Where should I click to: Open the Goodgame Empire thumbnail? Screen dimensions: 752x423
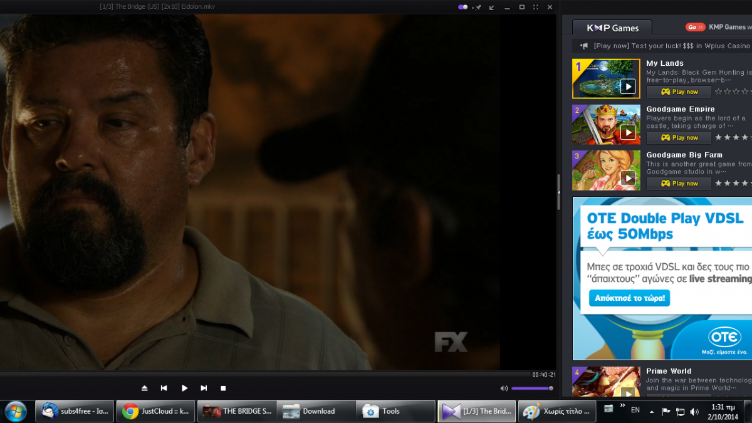tap(606, 124)
